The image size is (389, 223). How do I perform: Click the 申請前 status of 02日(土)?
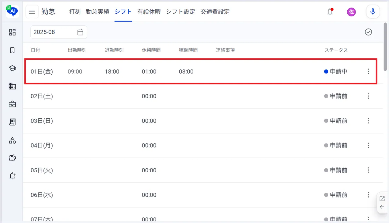point(336,96)
